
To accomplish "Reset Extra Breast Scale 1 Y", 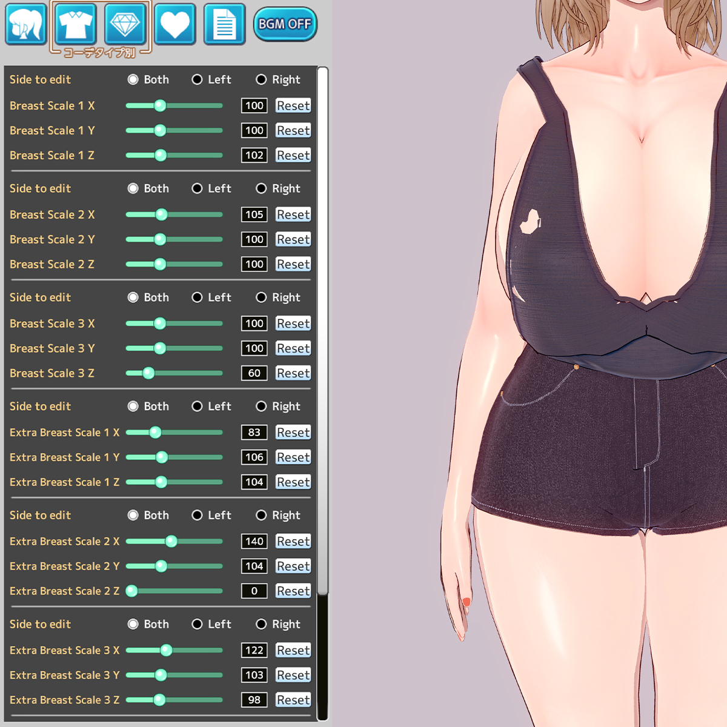I will coord(293,457).
